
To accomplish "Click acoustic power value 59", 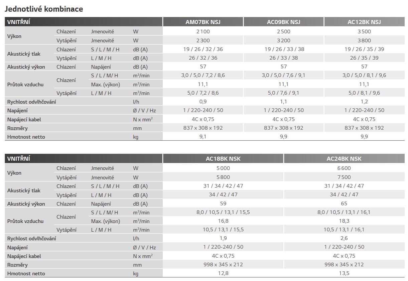I will click(223, 203).
